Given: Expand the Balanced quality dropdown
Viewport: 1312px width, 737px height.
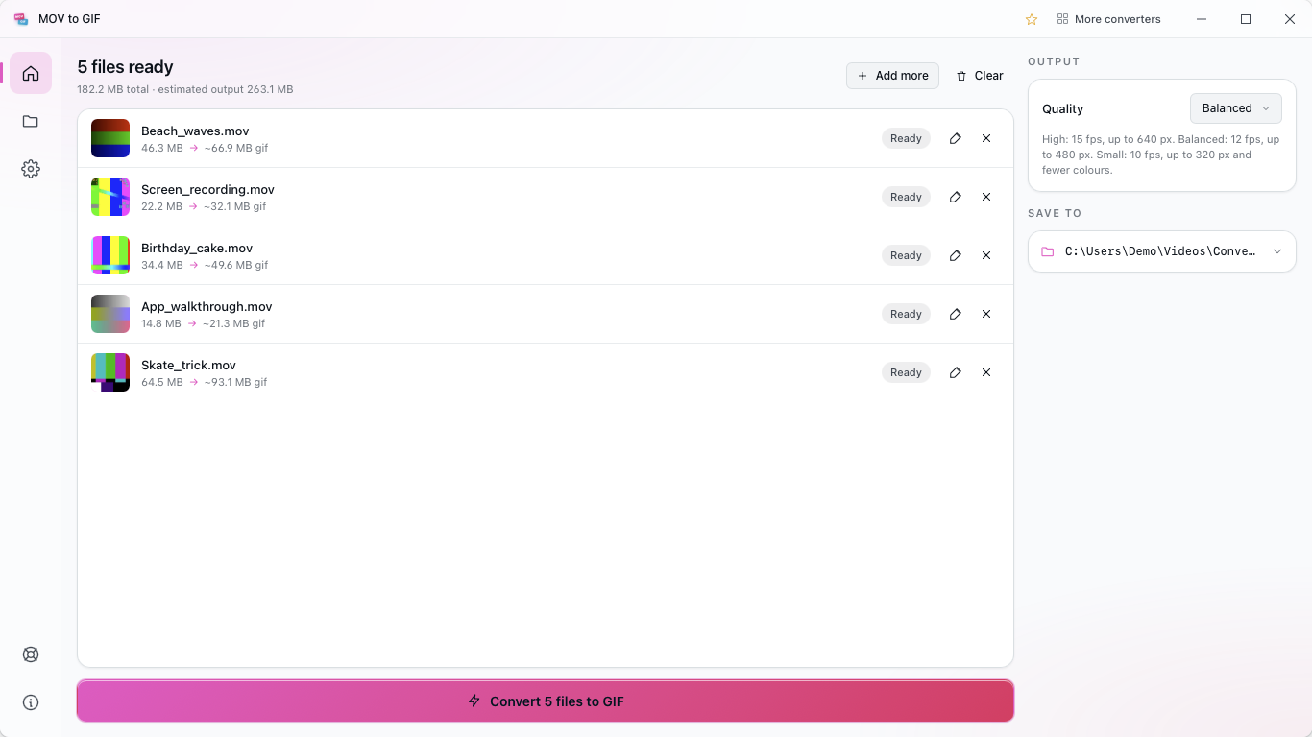Looking at the screenshot, I should pos(1235,108).
